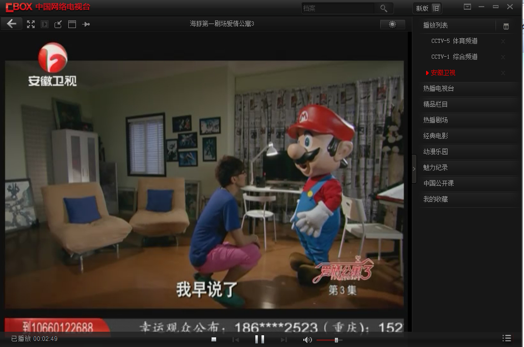This screenshot has width=524, height=347.
Task: Click the search magnifier icon
Action: (384, 8)
